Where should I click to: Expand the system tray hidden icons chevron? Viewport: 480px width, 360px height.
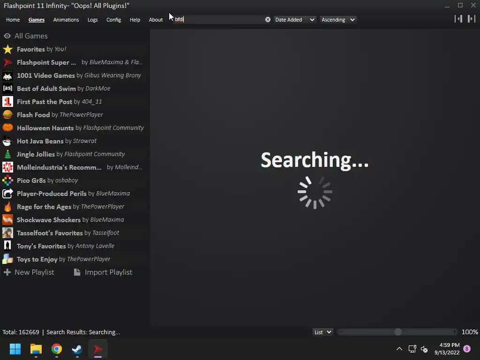point(399,349)
